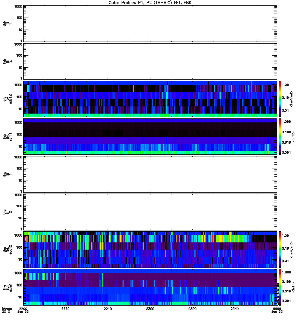Click the '0.010' value on thc scm1 color bar
Image resolution: width=300 pixels, height=320 pixels.
tap(286, 291)
